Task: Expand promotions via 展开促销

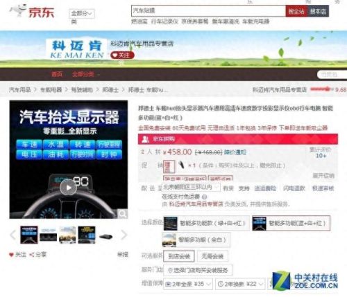Action: pos(323,176)
